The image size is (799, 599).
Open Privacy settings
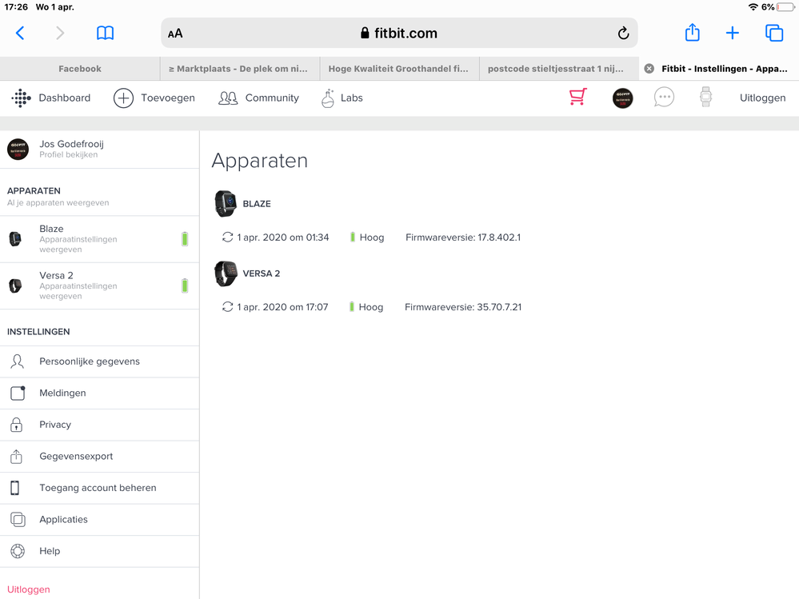coord(99,425)
